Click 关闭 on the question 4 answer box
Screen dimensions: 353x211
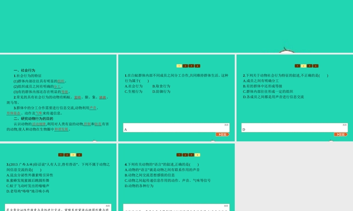(x=226, y=206)
